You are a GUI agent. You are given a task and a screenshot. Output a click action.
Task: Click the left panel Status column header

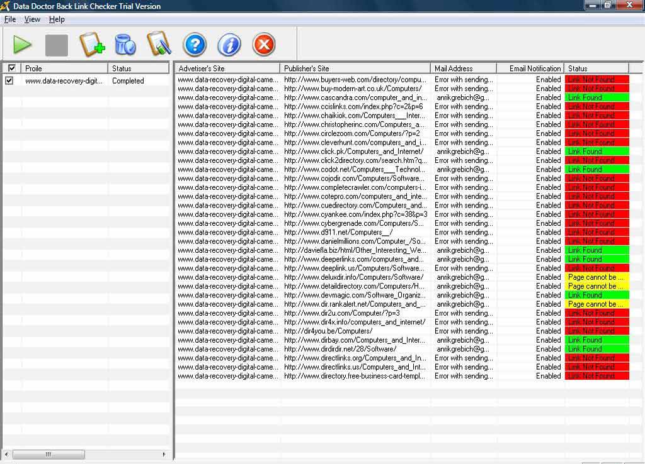pos(139,68)
